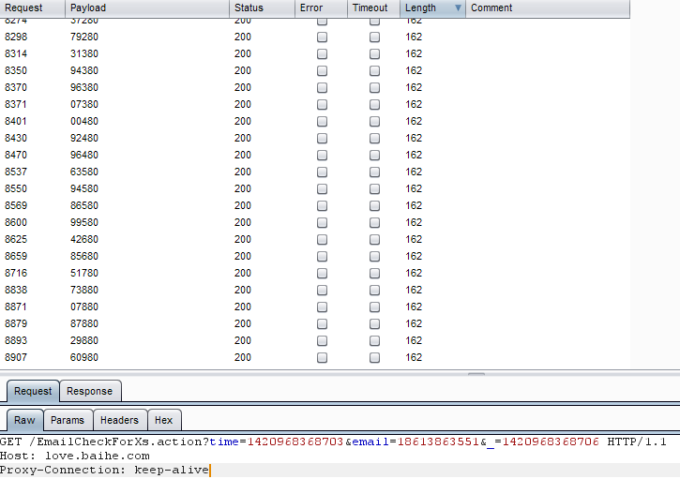Screen dimensions: 680x479
Task: Click the Payload column header
Action: click(147, 8)
